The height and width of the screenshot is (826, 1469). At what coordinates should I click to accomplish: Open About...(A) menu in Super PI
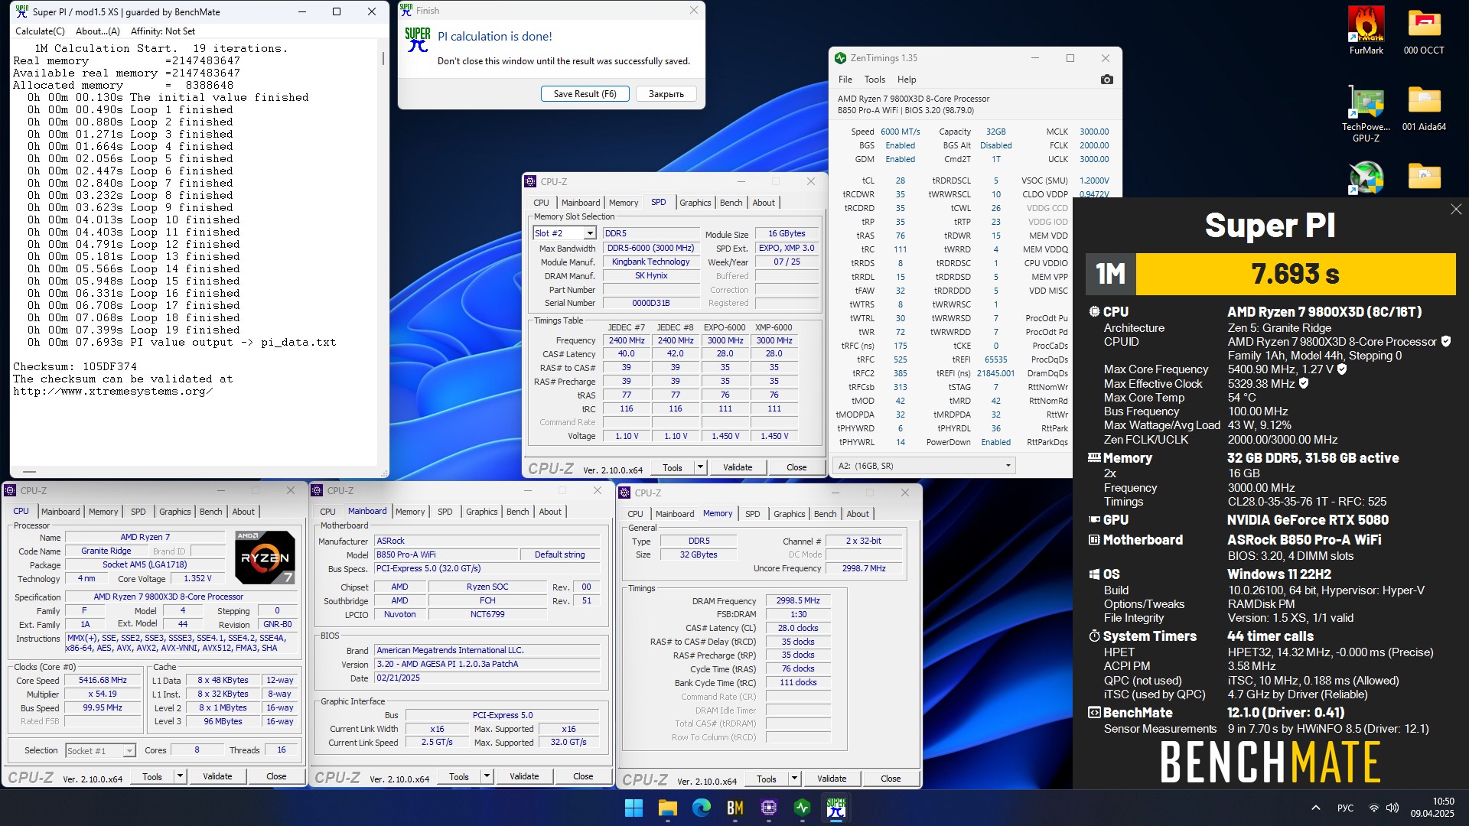pyautogui.click(x=98, y=31)
